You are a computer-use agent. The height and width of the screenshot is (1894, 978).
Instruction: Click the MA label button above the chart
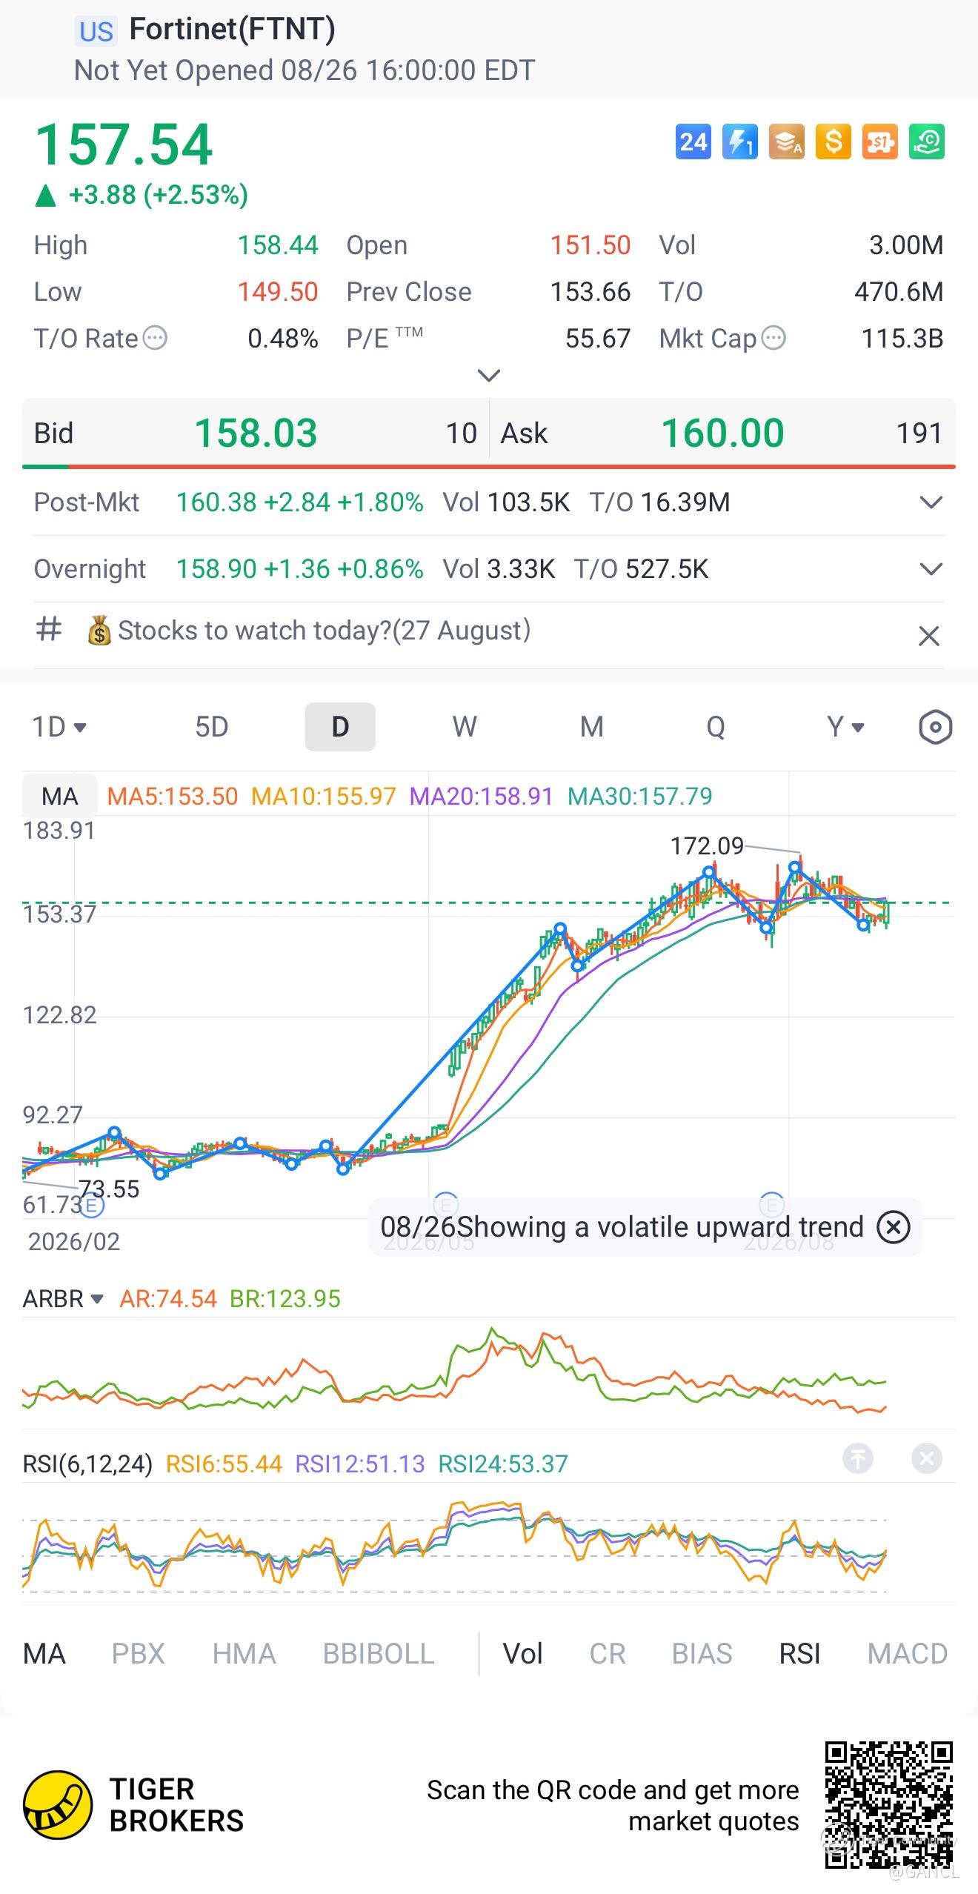(x=60, y=796)
